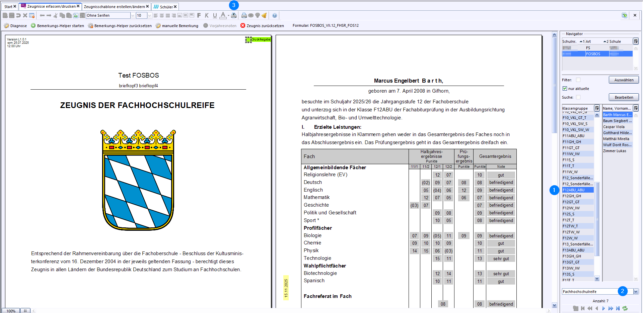Go to next record with blue arrow
This screenshot has width=643, height=313.
tap(603, 308)
